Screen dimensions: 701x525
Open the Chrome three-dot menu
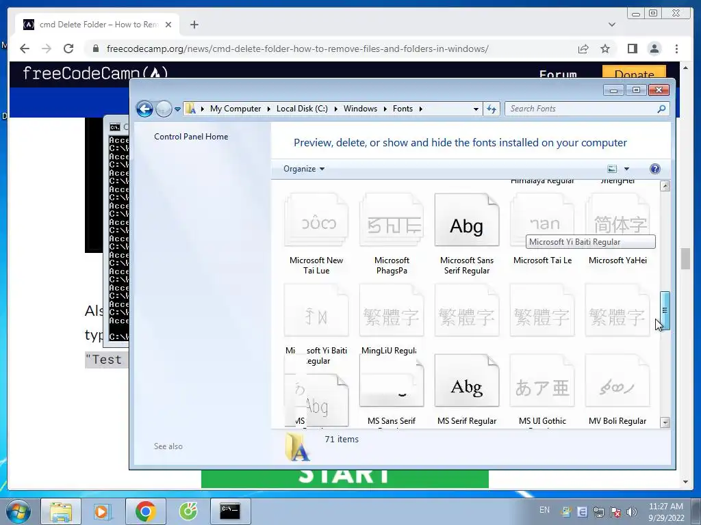click(x=676, y=49)
